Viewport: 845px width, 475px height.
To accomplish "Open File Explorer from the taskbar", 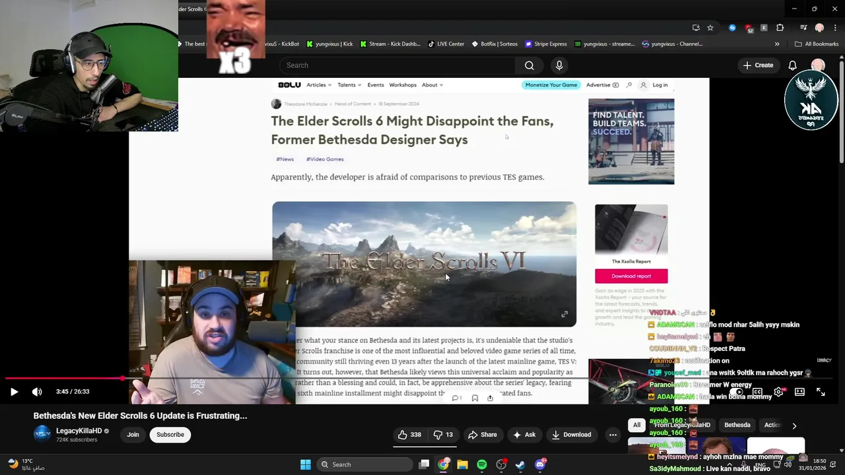I will [x=463, y=464].
